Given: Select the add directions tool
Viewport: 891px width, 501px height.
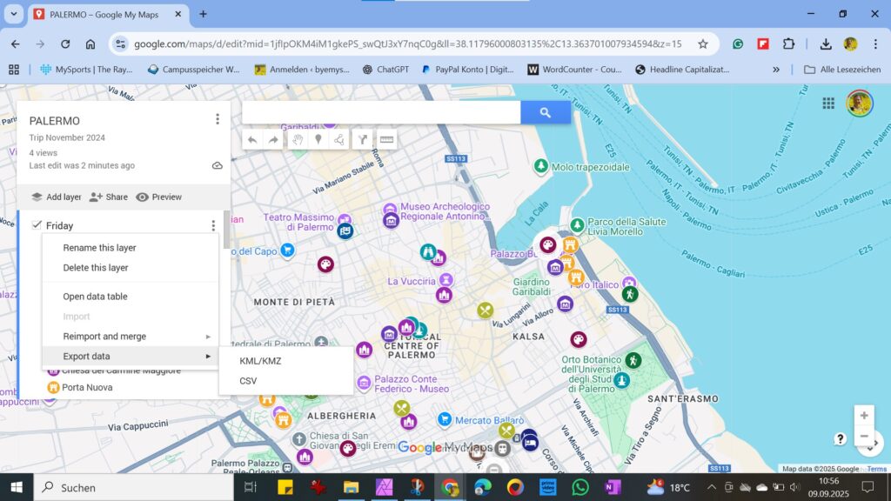Looking at the screenshot, I should 363,139.
